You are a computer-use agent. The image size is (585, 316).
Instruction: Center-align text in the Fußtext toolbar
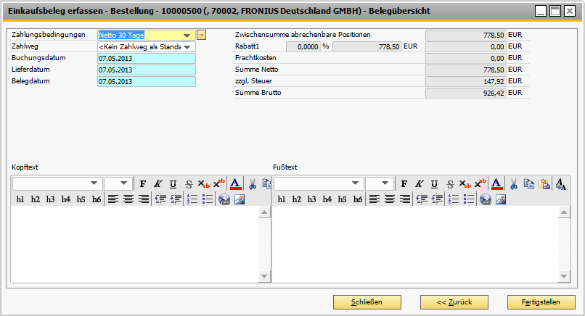tap(390, 199)
